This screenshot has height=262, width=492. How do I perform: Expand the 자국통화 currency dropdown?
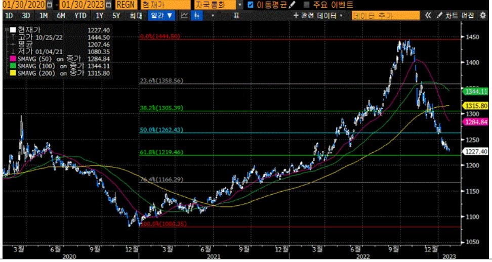point(239,5)
